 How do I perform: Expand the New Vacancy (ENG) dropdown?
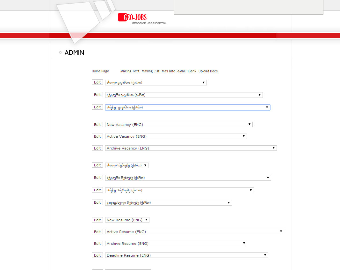tap(178, 125)
